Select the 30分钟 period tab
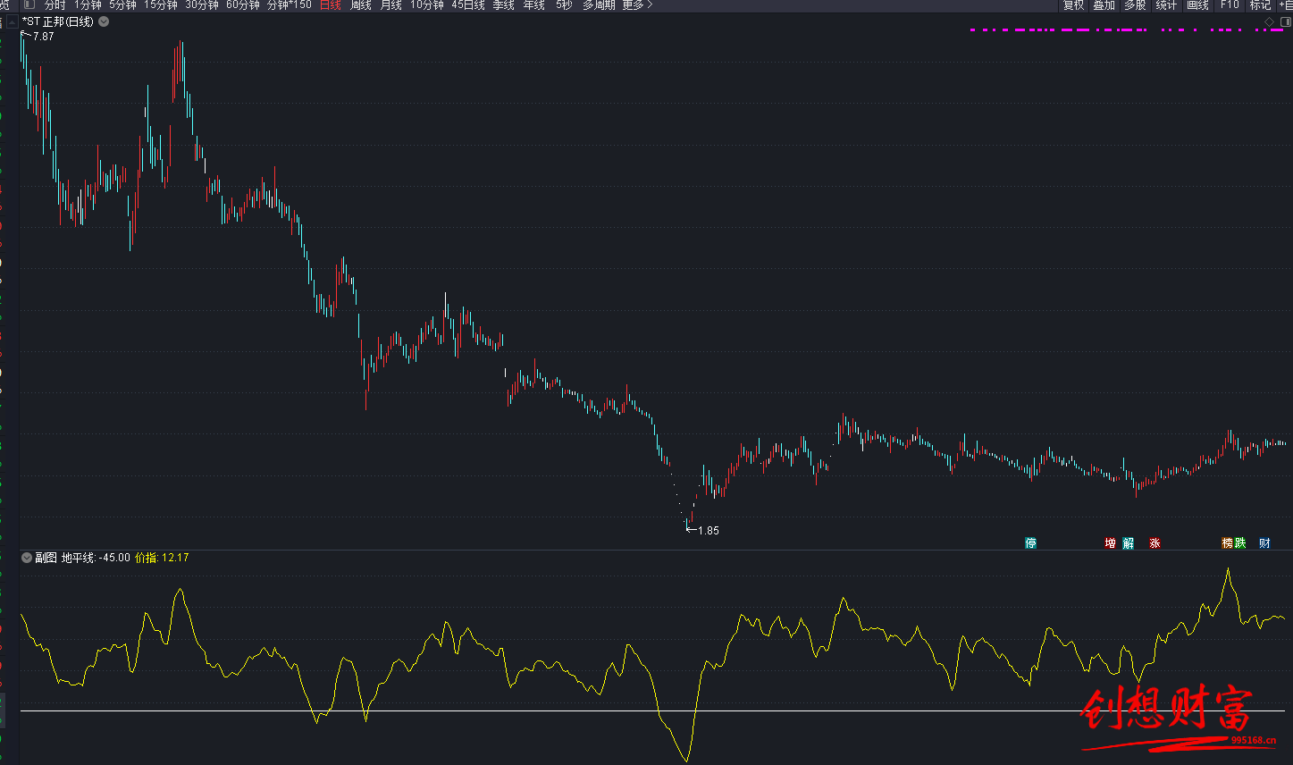 click(x=202, y=5)
